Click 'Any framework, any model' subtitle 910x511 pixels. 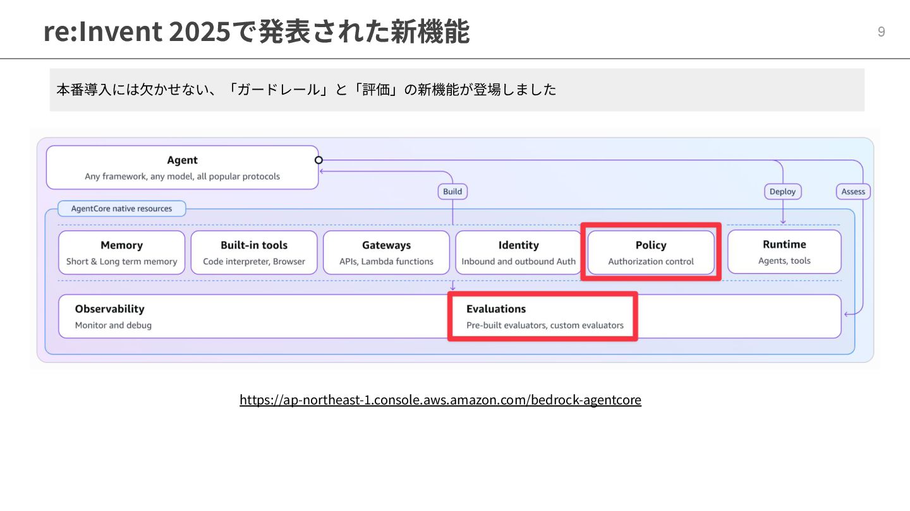pos(182,177)
